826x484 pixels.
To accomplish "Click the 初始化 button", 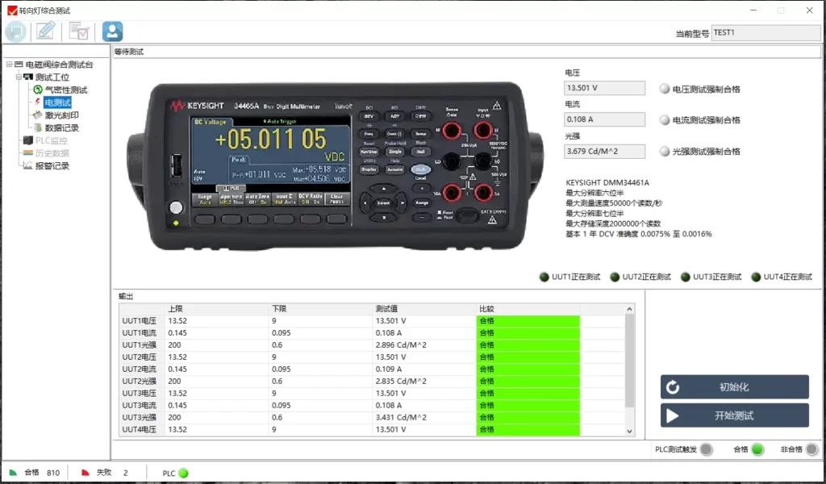I will [x=735, y=387].
